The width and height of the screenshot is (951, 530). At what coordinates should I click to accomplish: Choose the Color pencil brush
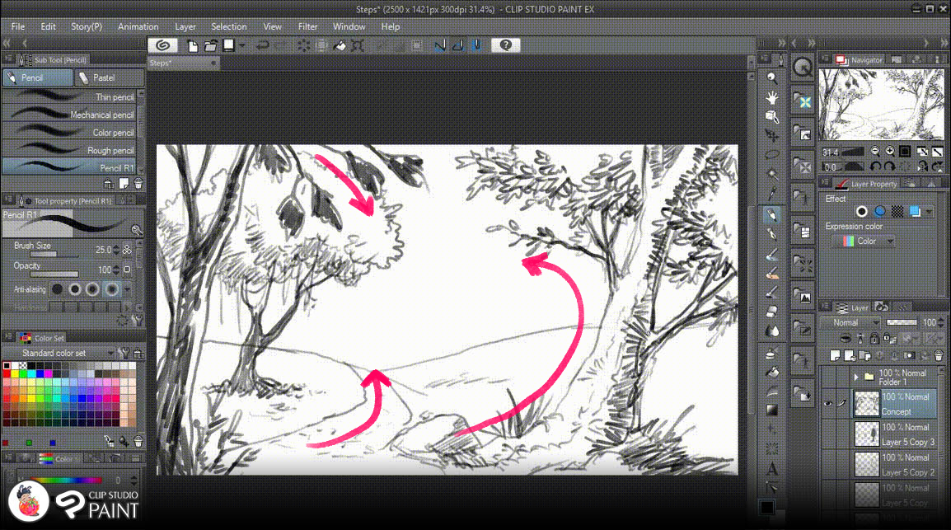[69, 132]
